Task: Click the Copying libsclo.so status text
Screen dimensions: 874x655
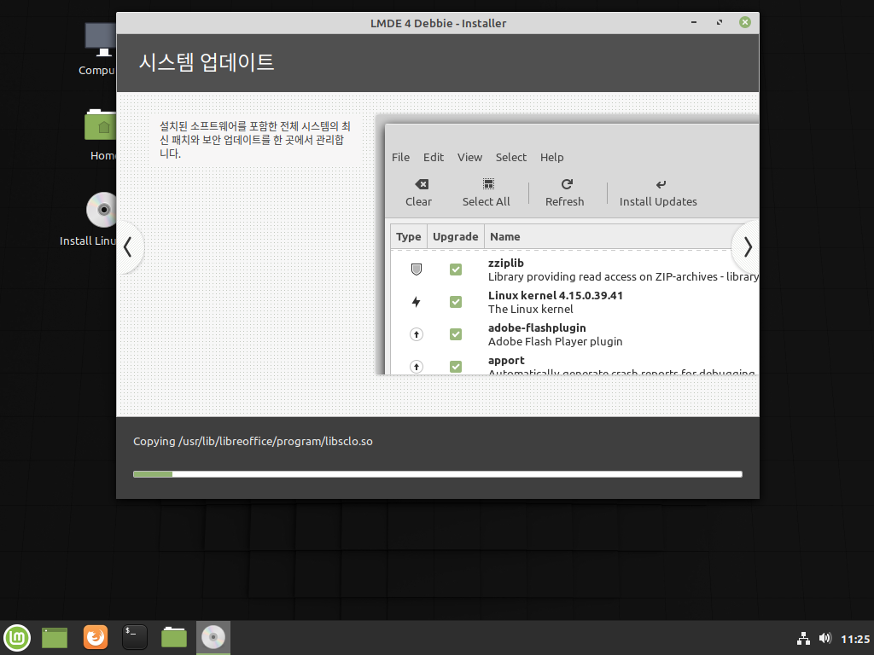Action: coord(253,441)
